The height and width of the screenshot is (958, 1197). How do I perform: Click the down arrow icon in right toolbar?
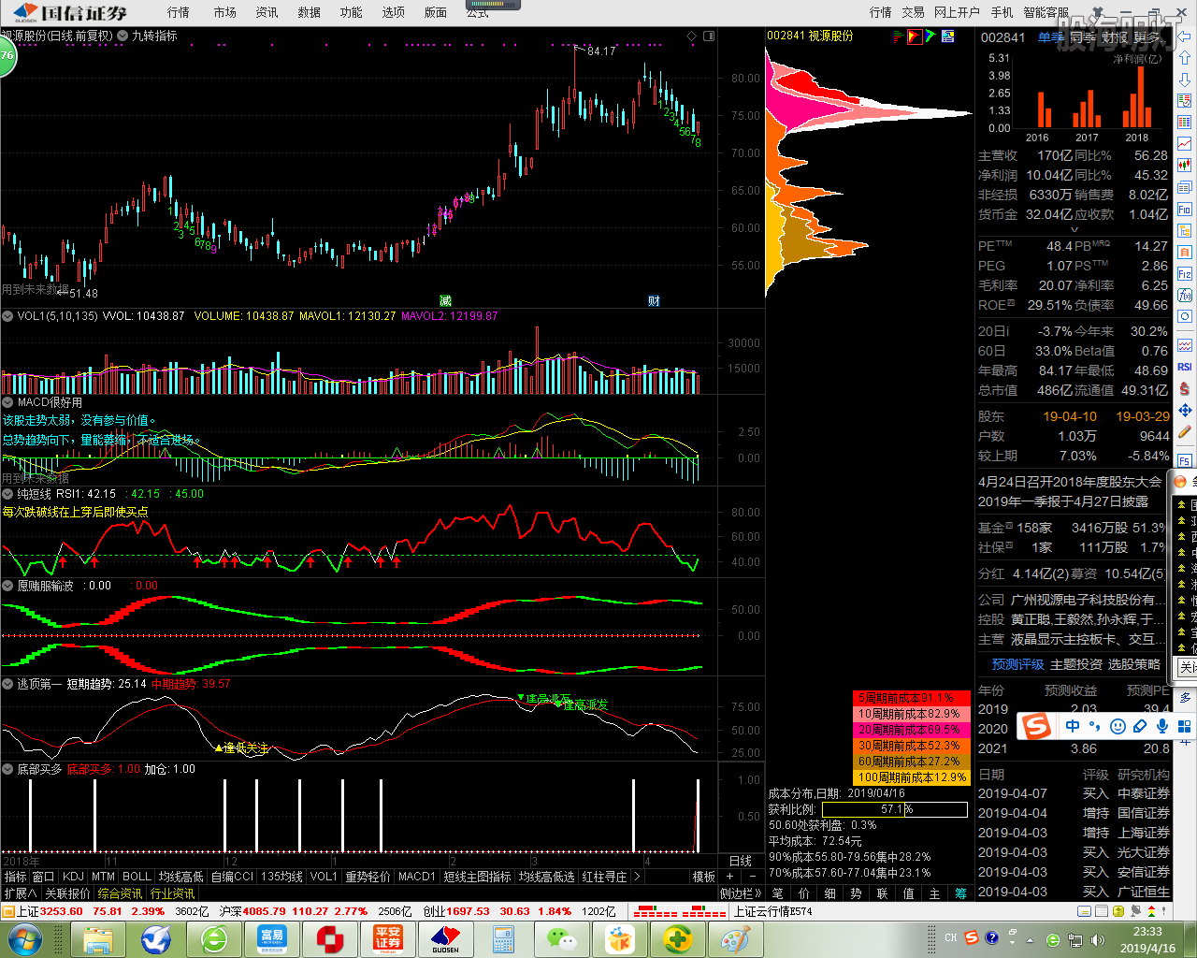[x=1185, y=80]
